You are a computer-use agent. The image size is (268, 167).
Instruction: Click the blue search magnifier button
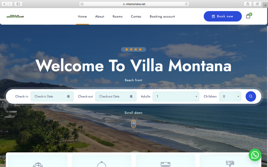[251, 97]
